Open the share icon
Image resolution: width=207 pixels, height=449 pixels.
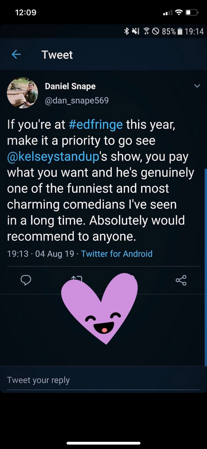coord(181,280)
